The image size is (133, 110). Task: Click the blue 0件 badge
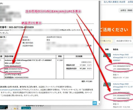pyautogui.click(x=95, y=103)
